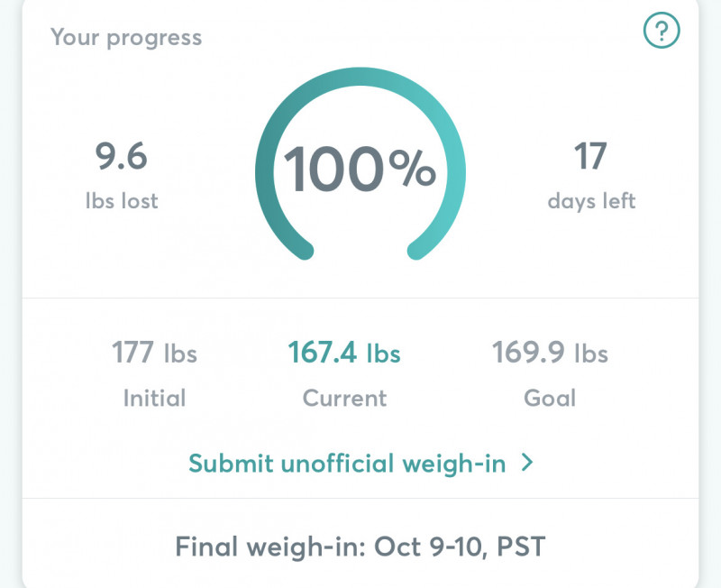Open the help question mark icon
Viewport: 721px width, 588px height.
tap(662, 32)
